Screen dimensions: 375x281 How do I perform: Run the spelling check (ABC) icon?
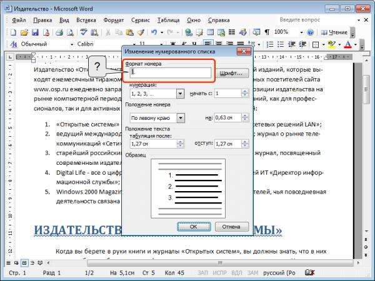(x=84, y=32)
